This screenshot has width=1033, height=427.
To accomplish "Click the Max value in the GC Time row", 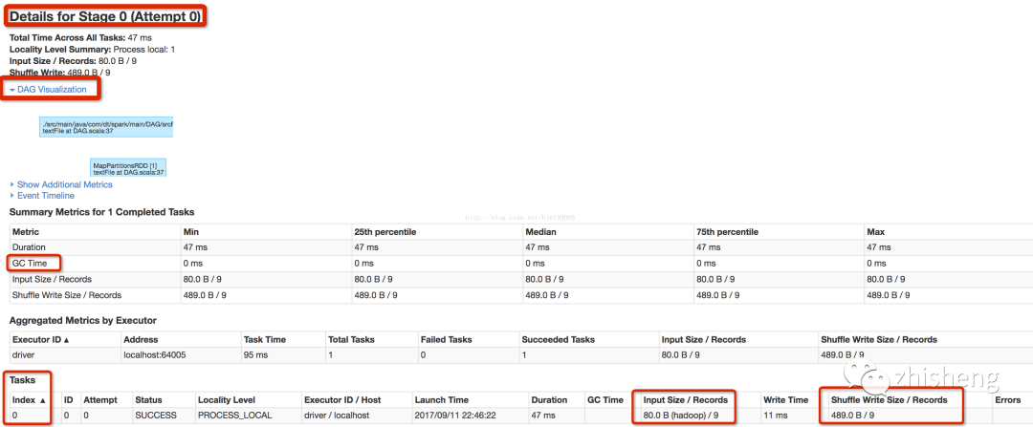I will tap(876, 264).
